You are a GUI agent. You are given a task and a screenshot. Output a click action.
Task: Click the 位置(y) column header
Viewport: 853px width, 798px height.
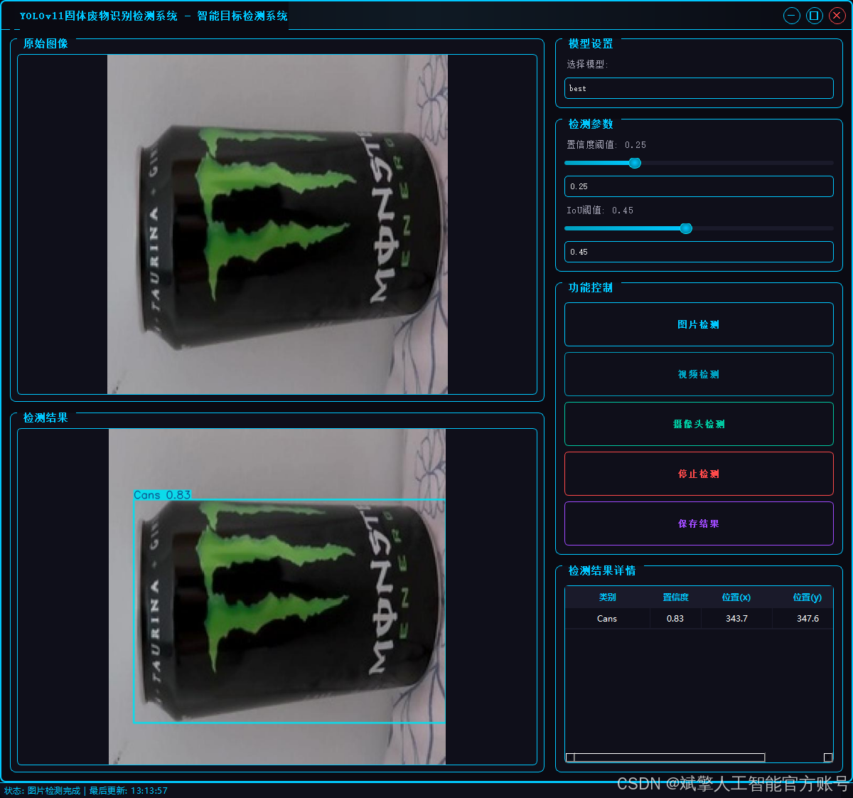click(803, 597)
